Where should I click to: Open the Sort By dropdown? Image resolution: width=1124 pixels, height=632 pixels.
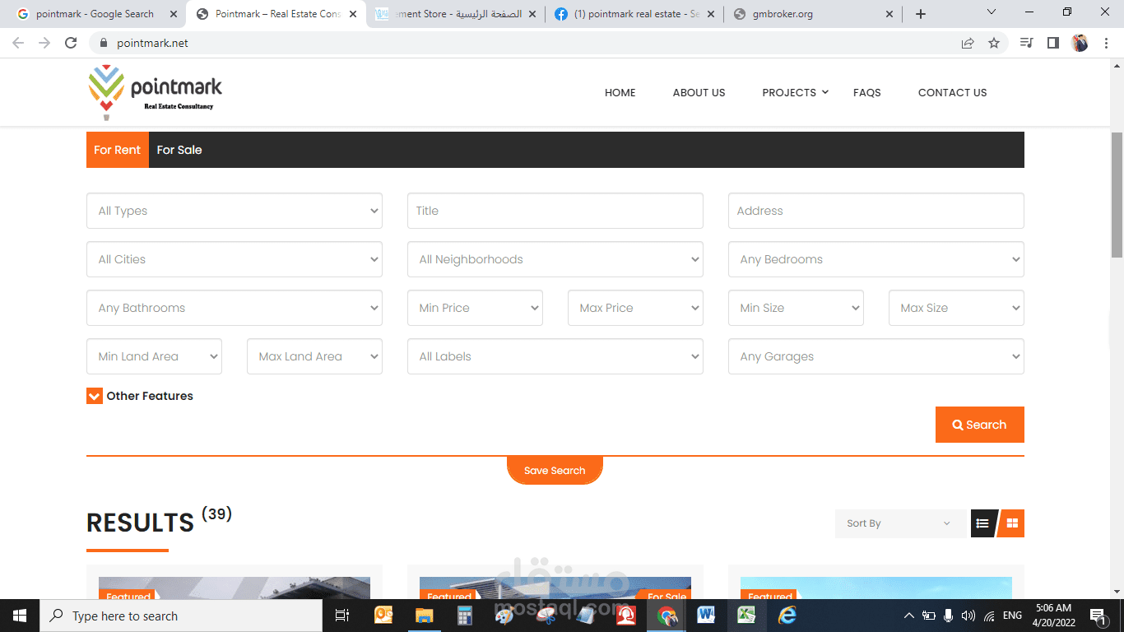click(900, 523)
